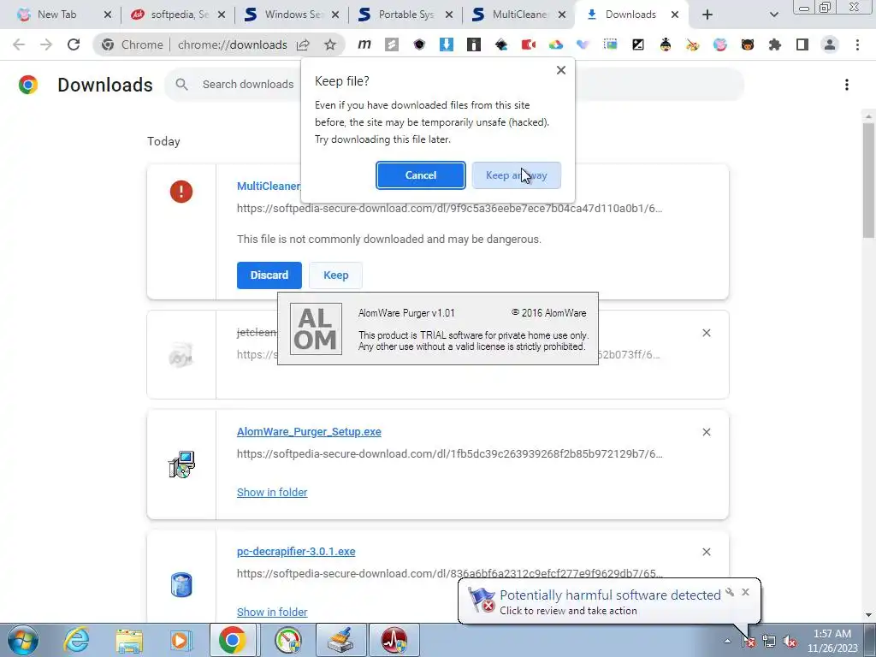Open the red video recorder extension
This screenshot has height=657, width=876.
pos(528,44)
